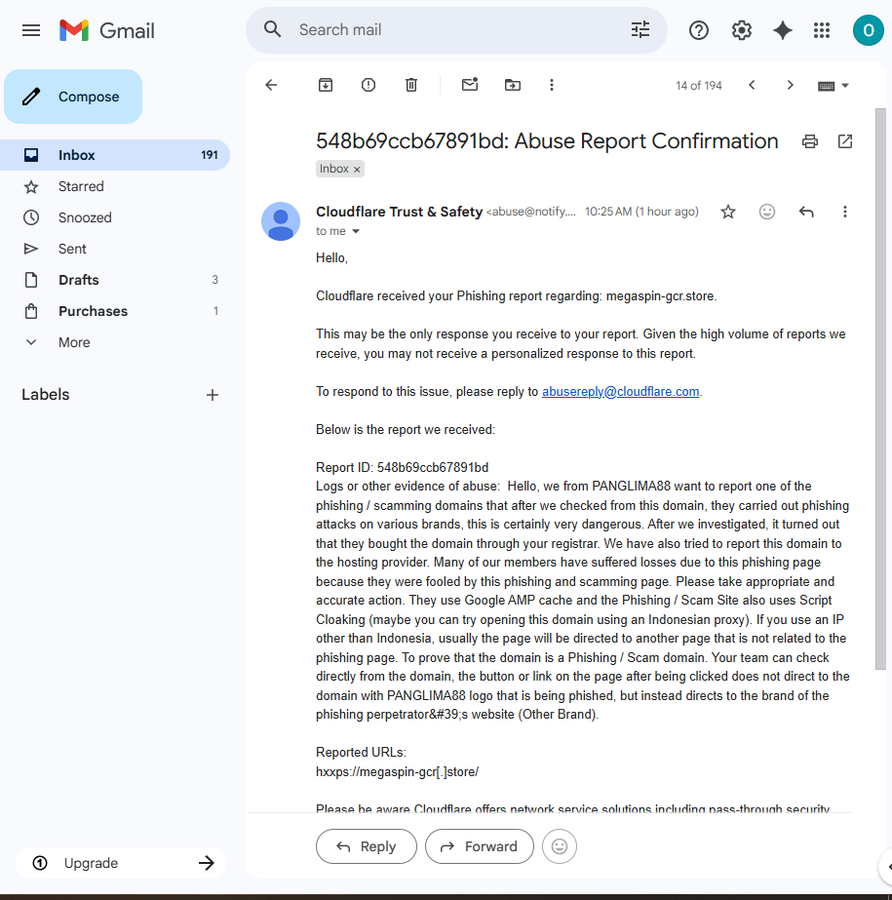Open the Google apps grid
The image size is (892, 900).
pyautogui.click(x=822, y=30)
